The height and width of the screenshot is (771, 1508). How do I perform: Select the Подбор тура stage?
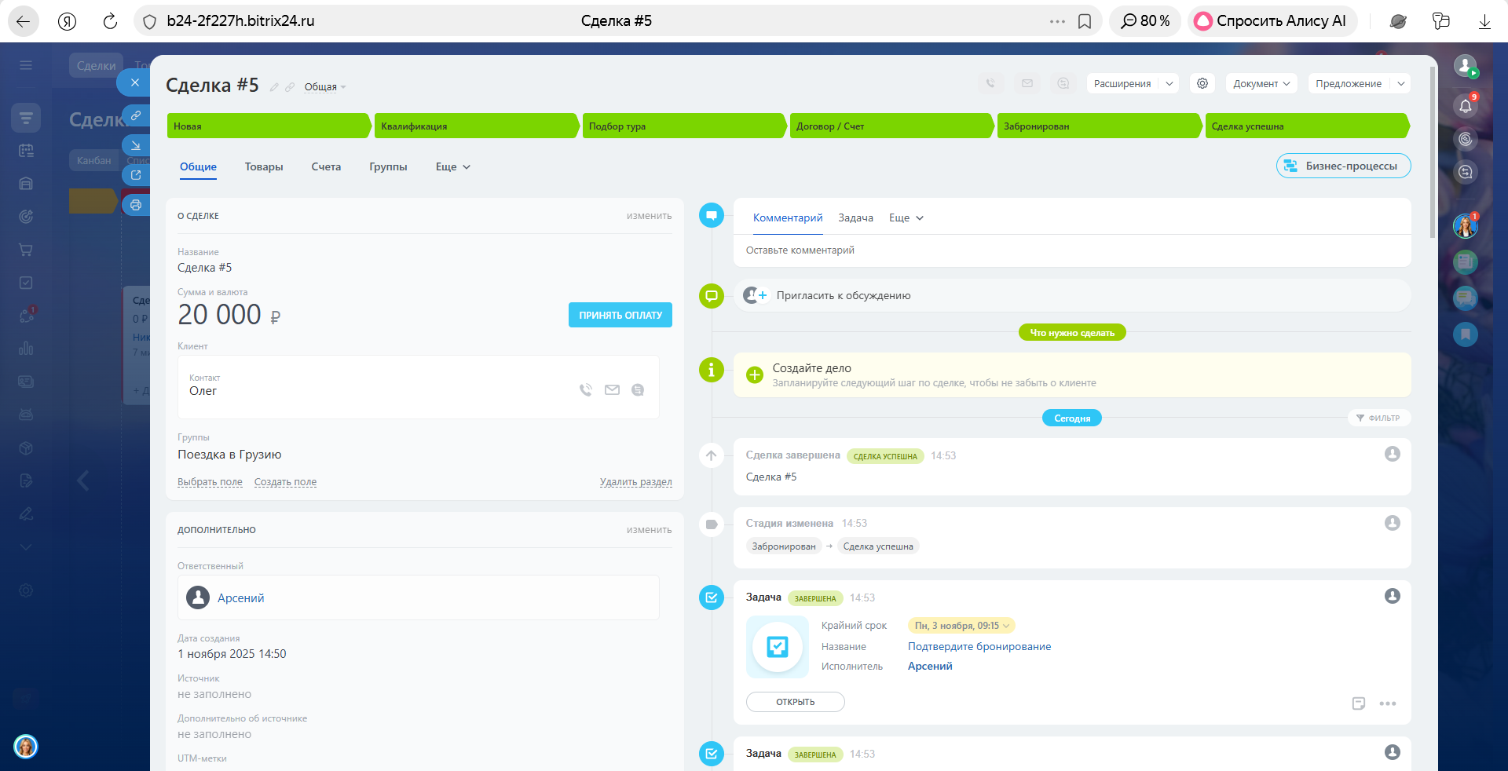(x=683, y=126)
